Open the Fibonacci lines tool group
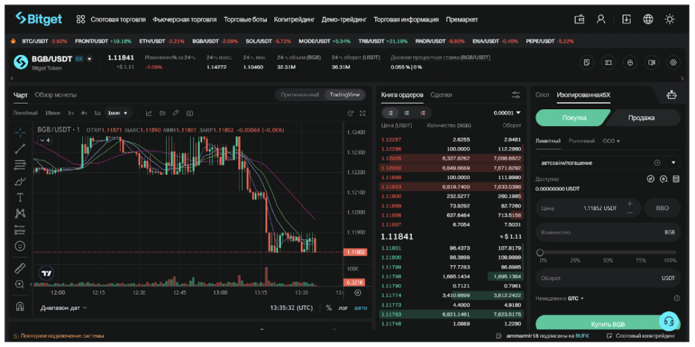Screen dimensions: 695x347 pos(20,165)
